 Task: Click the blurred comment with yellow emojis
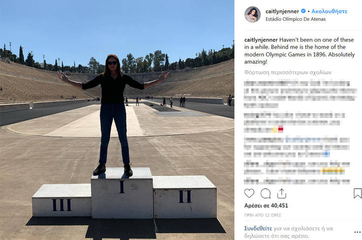(x=296, y=168)
